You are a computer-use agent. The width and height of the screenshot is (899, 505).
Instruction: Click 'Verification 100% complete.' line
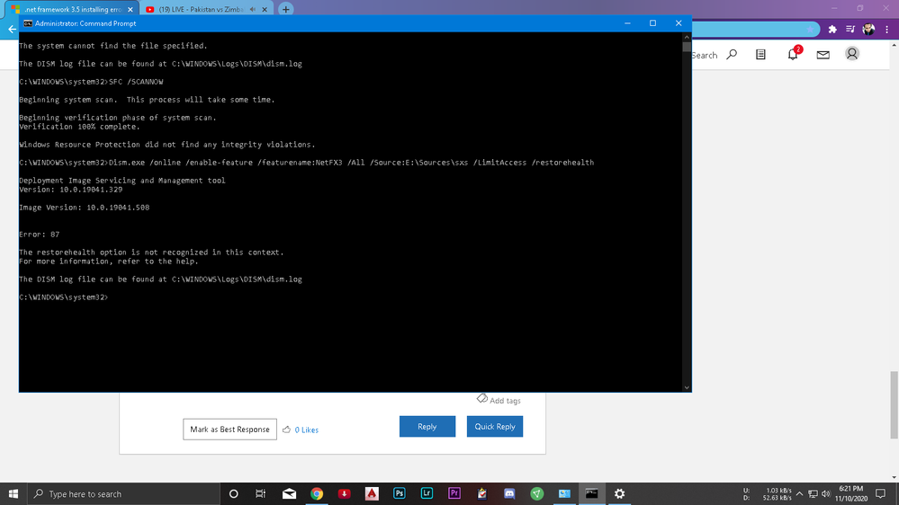(x=79, y=127)
